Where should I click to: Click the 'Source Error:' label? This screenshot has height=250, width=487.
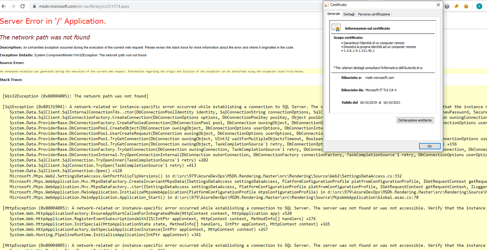tap(12, 63)
